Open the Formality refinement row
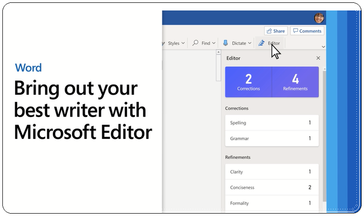The image size is (364, 216). pyautogui.click(x=272, y=203)
